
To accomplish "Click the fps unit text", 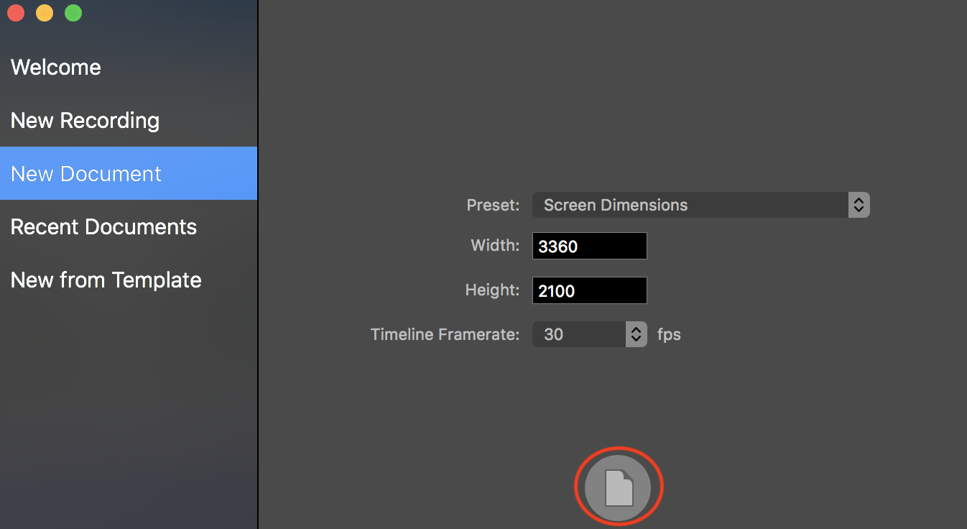I will pyautogui.click(x=669, y=335).
